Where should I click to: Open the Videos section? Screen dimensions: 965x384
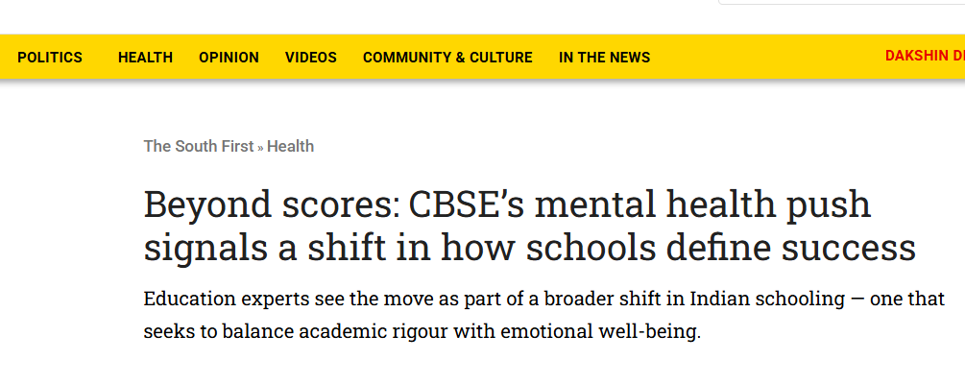pos(310,58)
